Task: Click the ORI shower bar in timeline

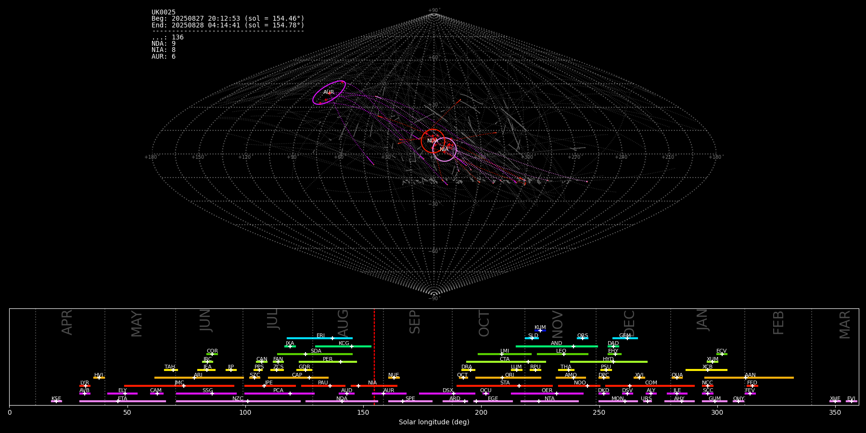Action: pyautogui.click(x=508, y=378)
